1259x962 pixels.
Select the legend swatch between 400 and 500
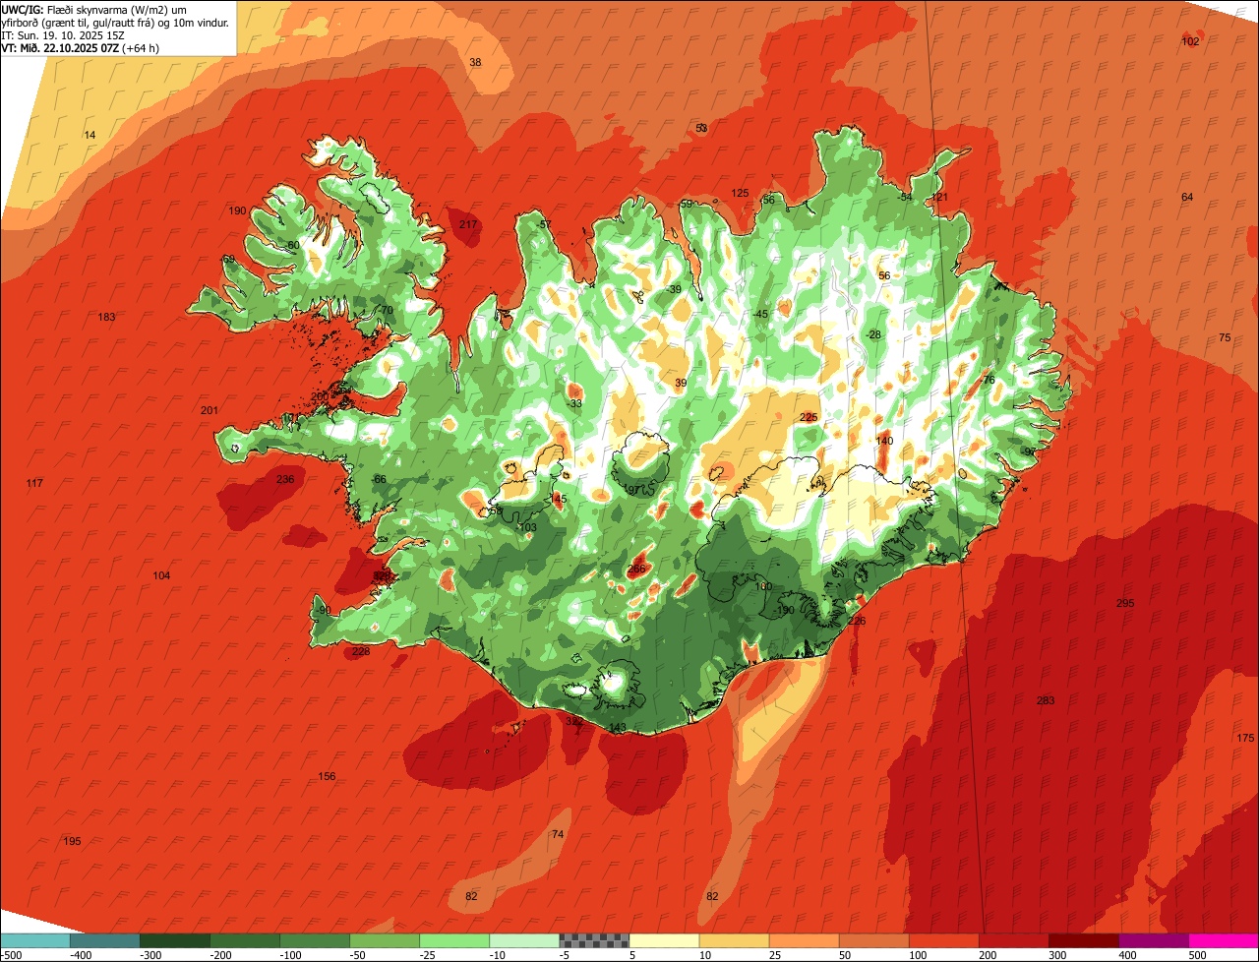(x=1154, y=939)
